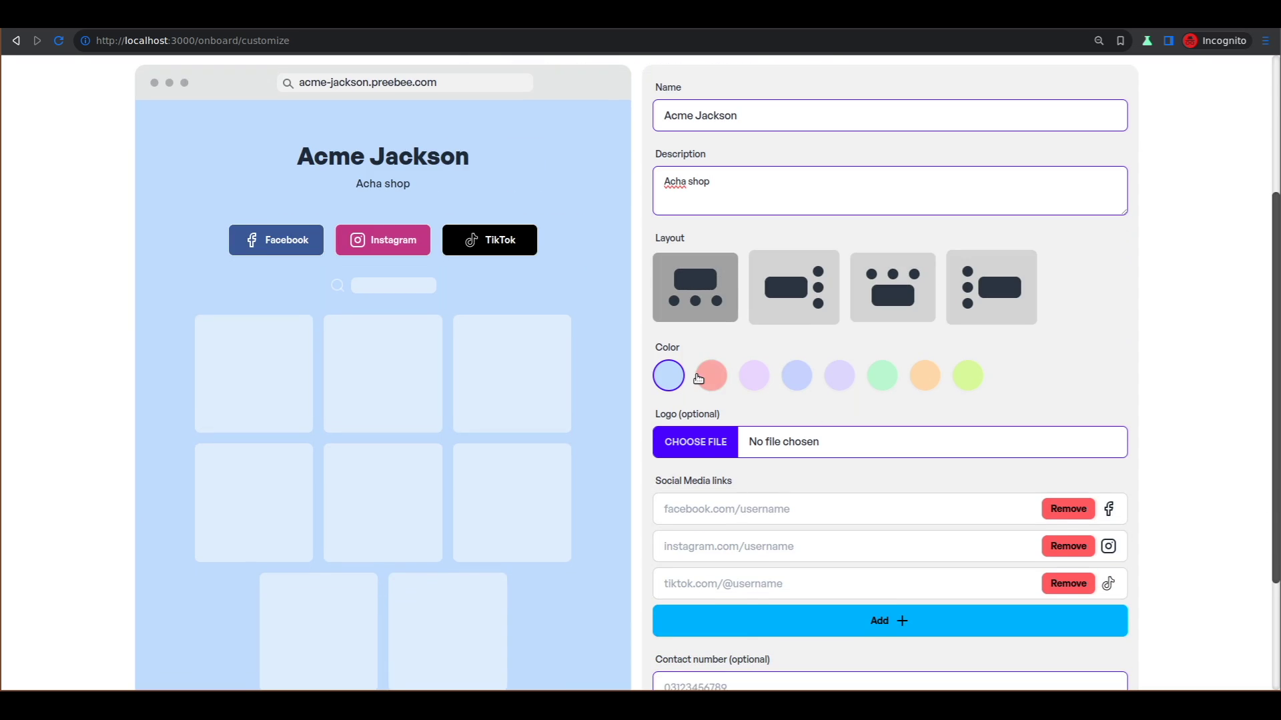Pick the pale lilac color swatch
1281x720 pixels.
[839, 375]
